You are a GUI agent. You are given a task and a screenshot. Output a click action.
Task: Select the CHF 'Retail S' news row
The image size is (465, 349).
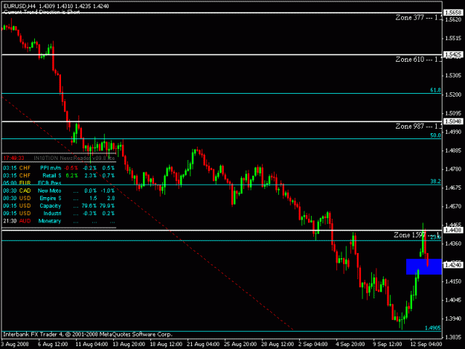(x=59, y=176)
